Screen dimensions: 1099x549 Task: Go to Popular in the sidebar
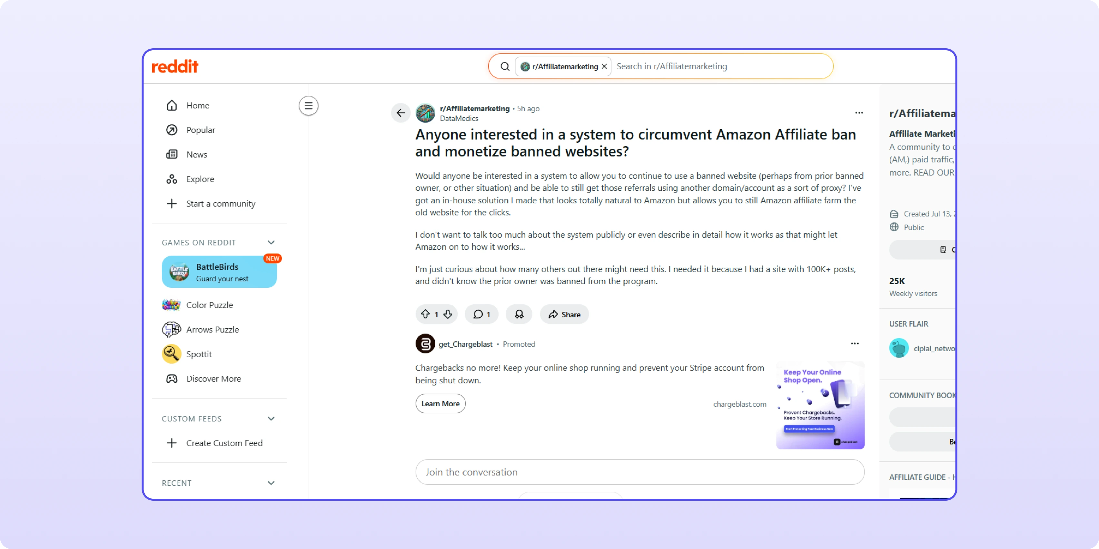coord(200,130)
